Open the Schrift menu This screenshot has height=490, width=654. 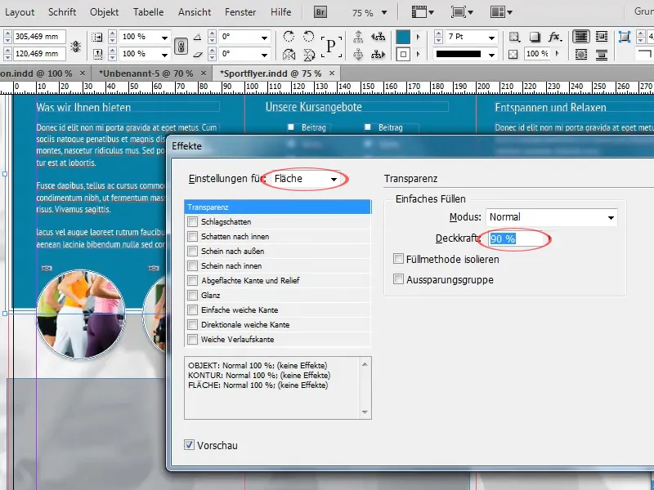pyautogui.click(x=62, y=12)
